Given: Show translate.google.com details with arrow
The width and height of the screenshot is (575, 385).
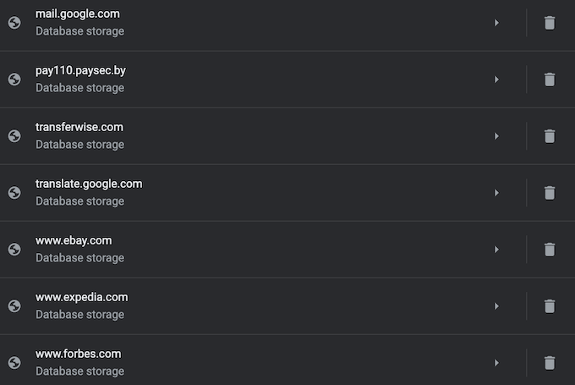Looking at the screenshot, I should coord(496,193).
